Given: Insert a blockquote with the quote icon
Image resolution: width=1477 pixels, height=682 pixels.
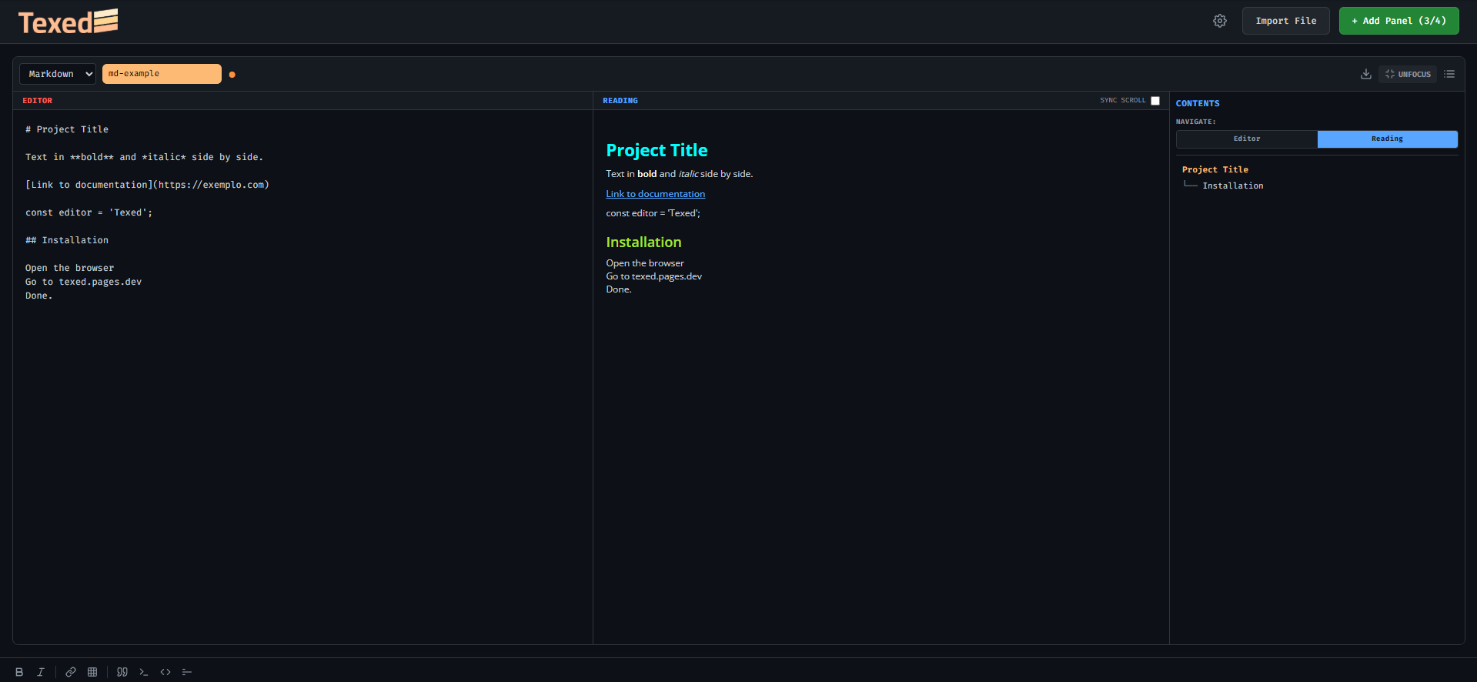Looking at the screenshot, I should (122, 672).
